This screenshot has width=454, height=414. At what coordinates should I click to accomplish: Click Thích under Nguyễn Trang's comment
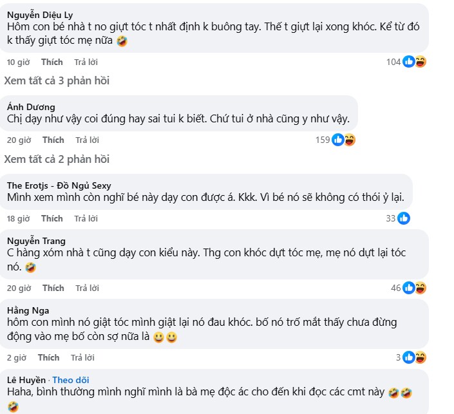53,288
